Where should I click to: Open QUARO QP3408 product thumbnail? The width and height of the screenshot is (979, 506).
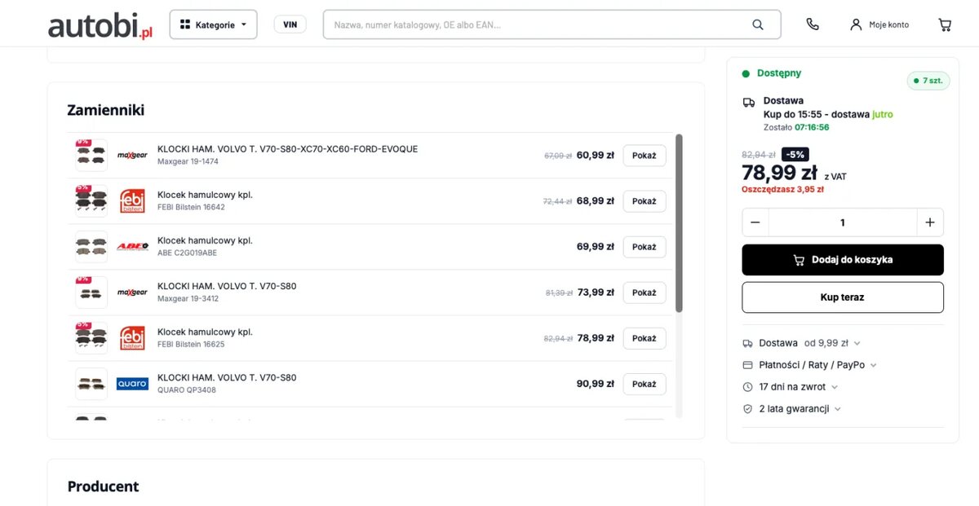[x=91, y=383]
